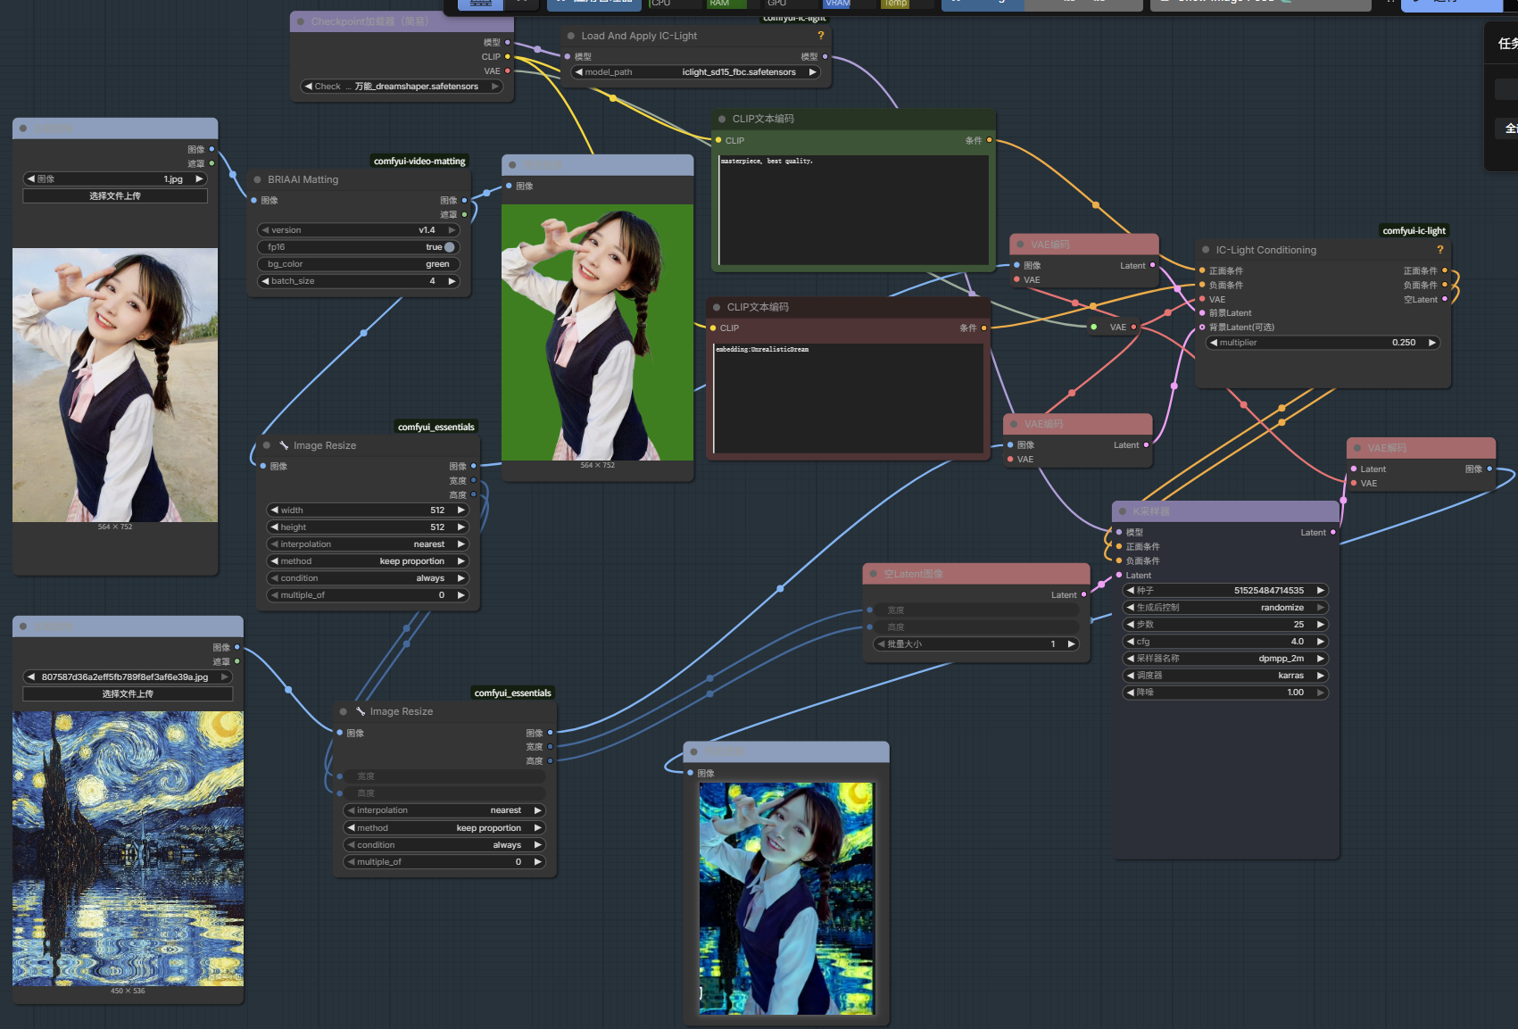
Task: Click the 降噪 1.00 value field
Action: point(1226,693)
